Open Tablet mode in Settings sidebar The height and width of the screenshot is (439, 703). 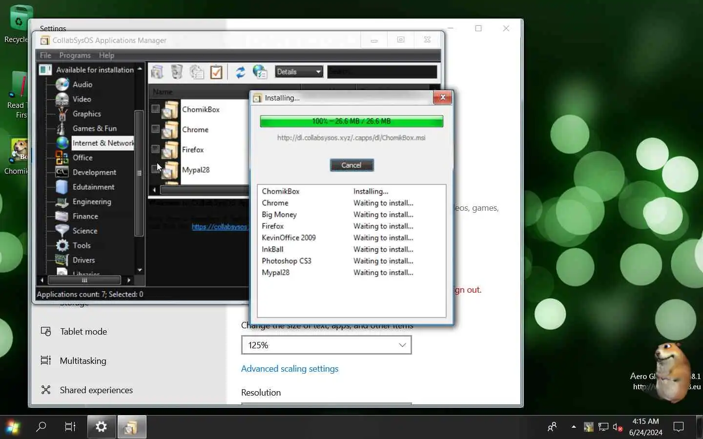tap(83, 332)
